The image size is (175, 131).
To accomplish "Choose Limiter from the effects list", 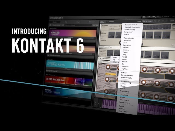I will [x=127, y=34].
